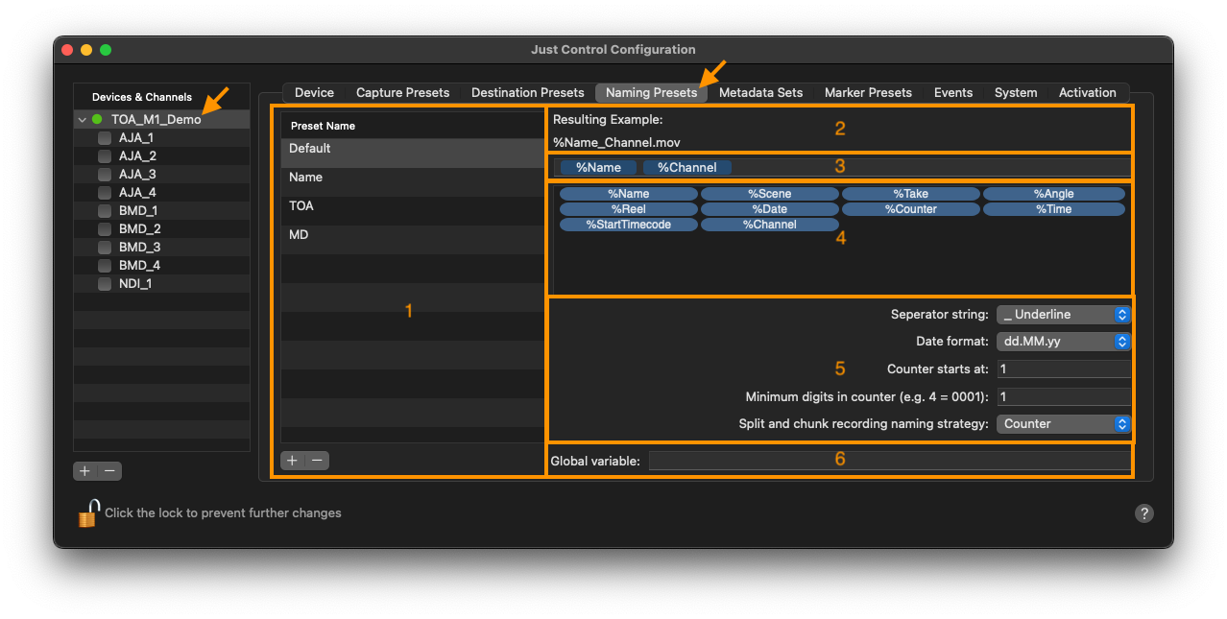Select the MD preset row
The image size is (1227, 619).
[x=413, y=240]
